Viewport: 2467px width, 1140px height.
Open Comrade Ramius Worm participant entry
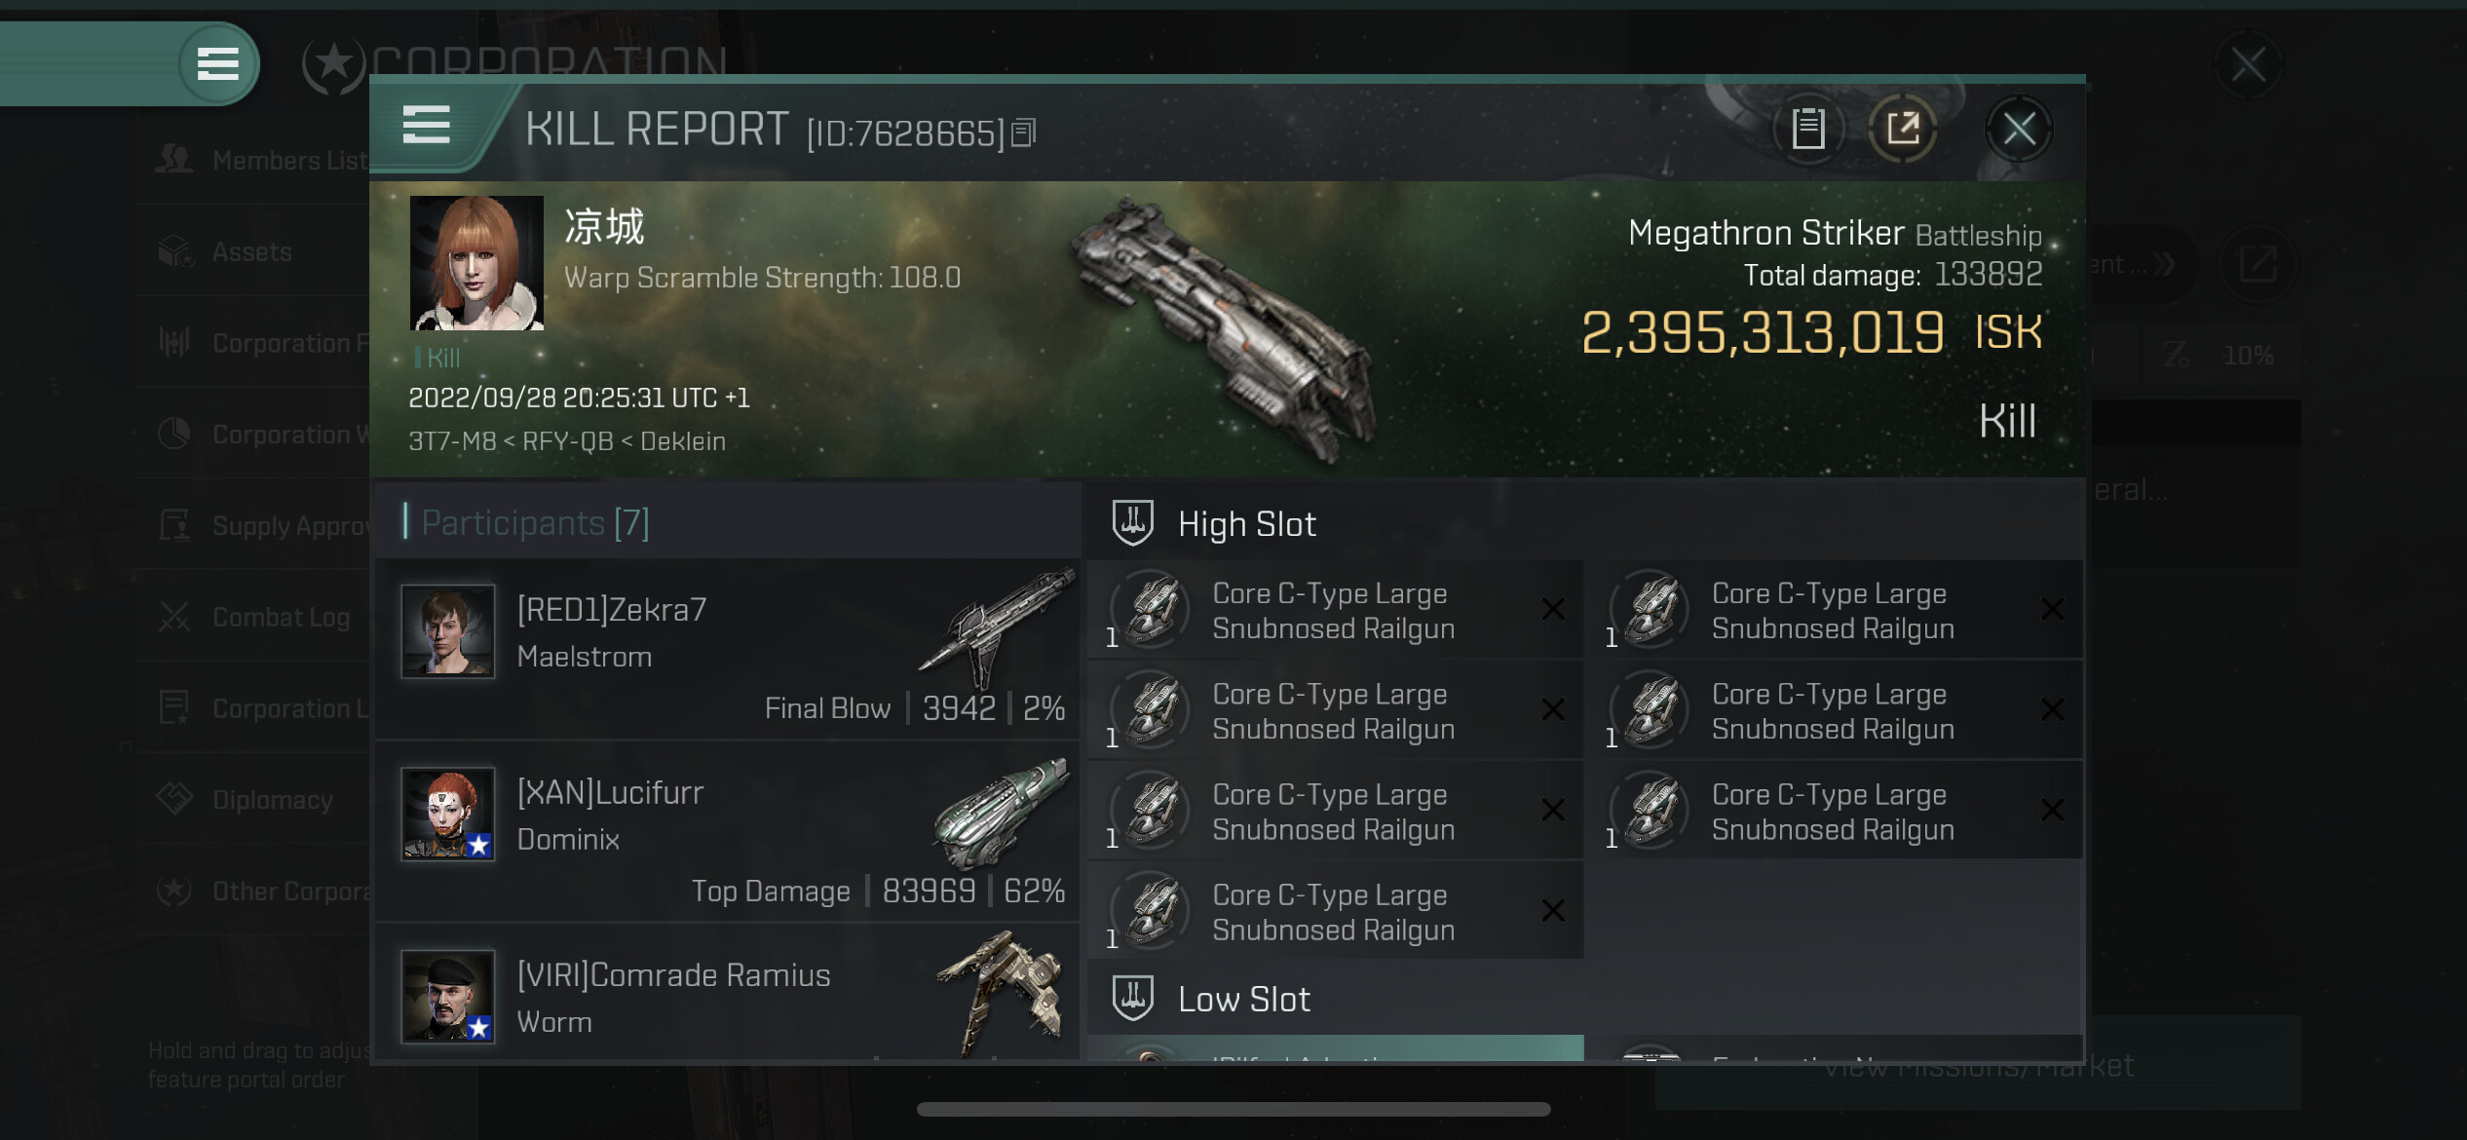click(x=728, y=993)
